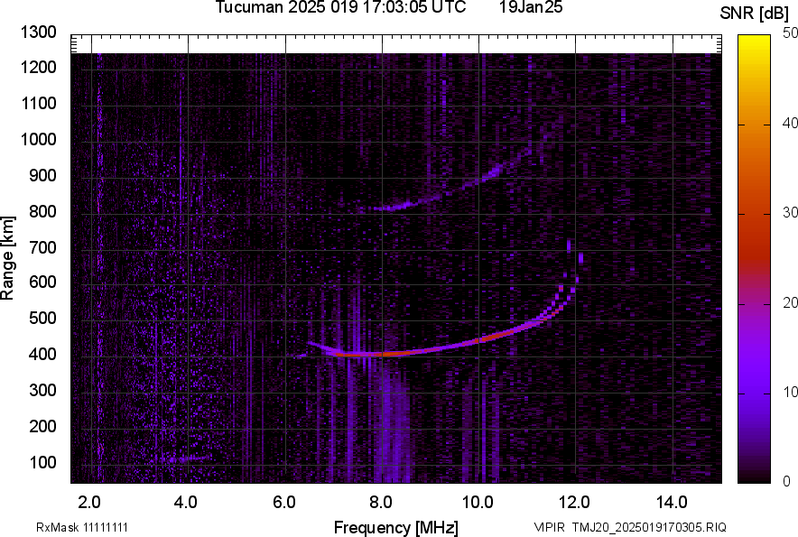
Task: Click the frequency tick label '4.0'
Action: tap(185, 503)
